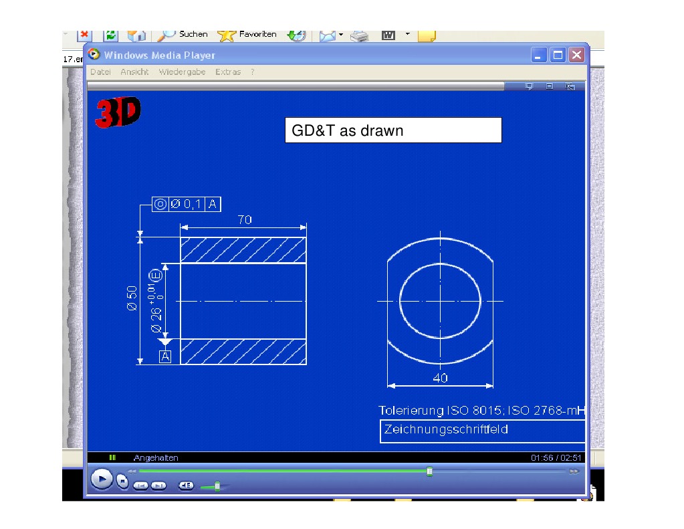Viewport: 684px width, 529px height.
Task: Click the browser Home icon
Action: (x=136, y=35)
